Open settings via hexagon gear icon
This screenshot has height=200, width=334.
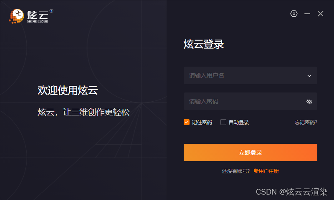(x=294, y=14)
